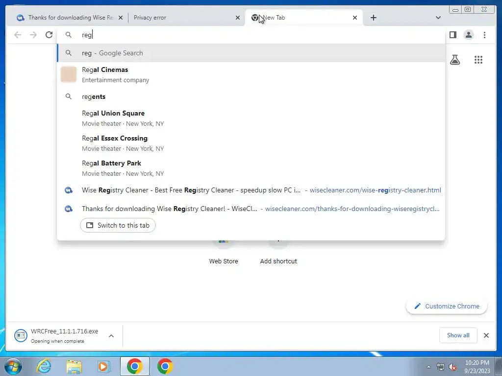Open the Chrome side panel
Image resolution: width=502 pixels, height=376 pixels.
pyautogui.click(x=452, y=35)
